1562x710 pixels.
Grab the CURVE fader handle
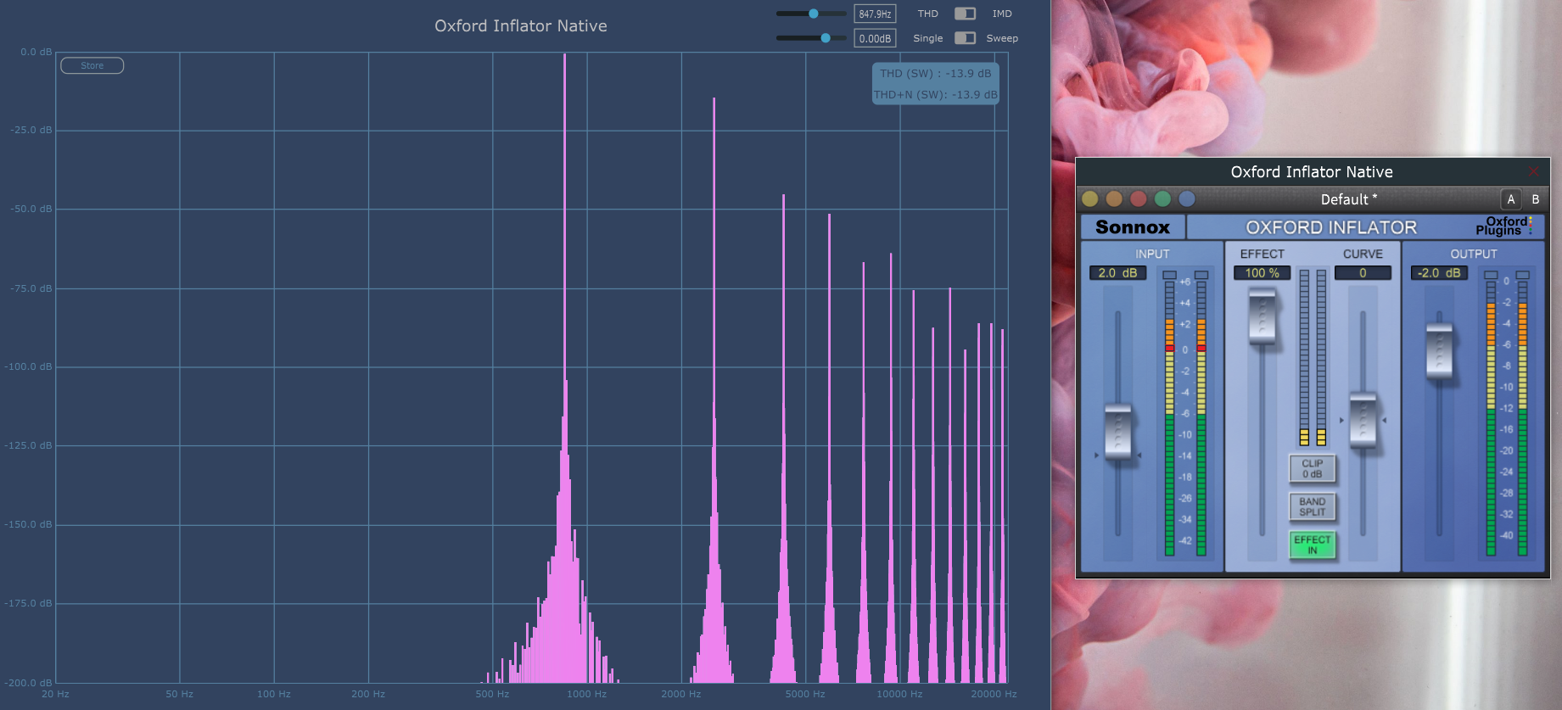click(x=1363, y=420)
